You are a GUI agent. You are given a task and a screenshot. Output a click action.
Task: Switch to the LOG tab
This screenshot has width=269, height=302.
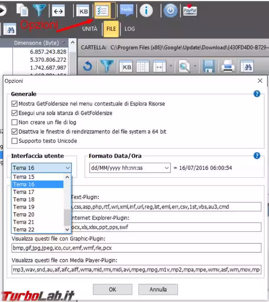click(x=130, y=29)
